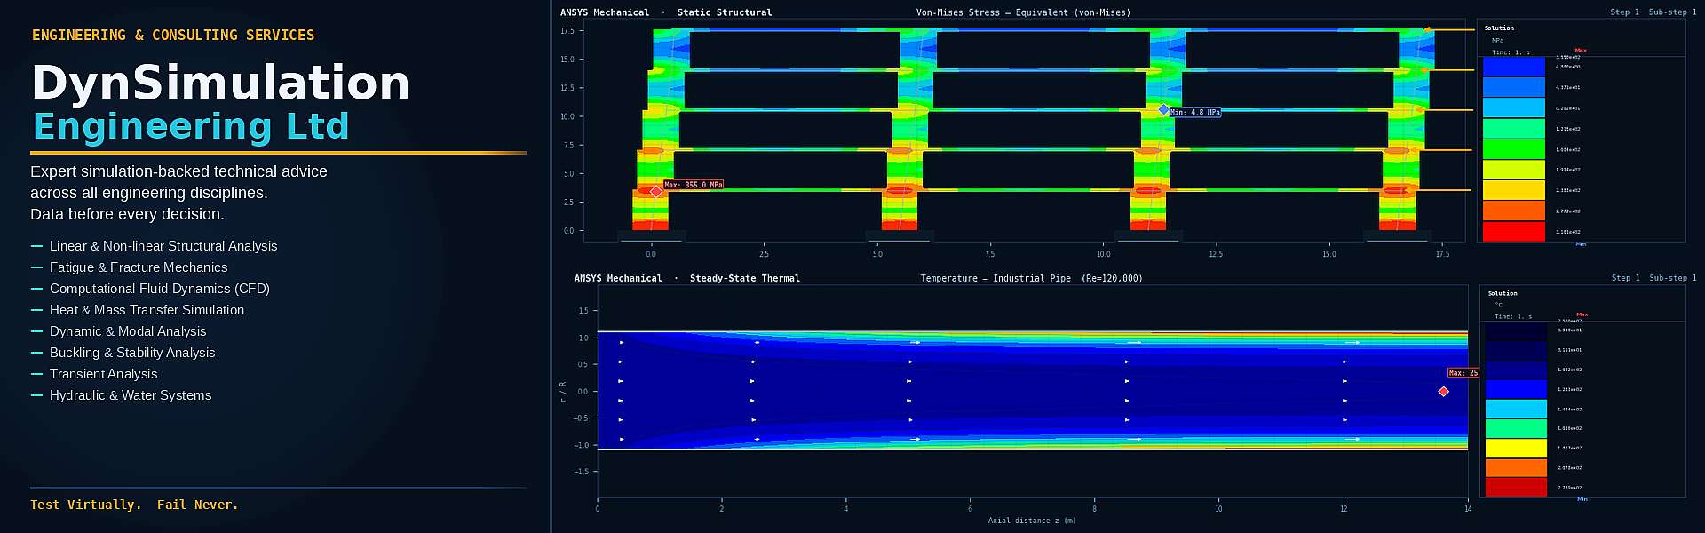The width and height of the screenshot is (1705, 533).
Task: Click the DynSimulation company name heading
Action: [221, 82]
